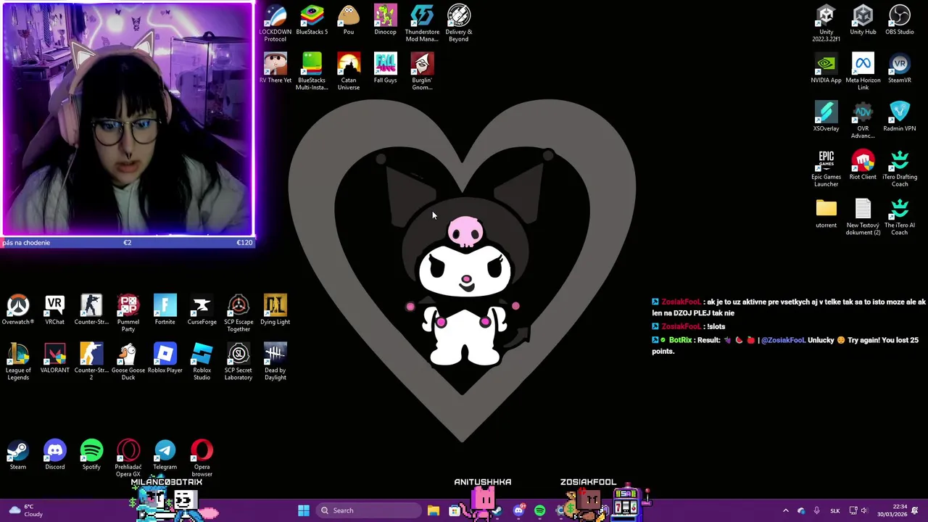
Task: Open SteamVR shortcut
Action: [x=900, y=68]
